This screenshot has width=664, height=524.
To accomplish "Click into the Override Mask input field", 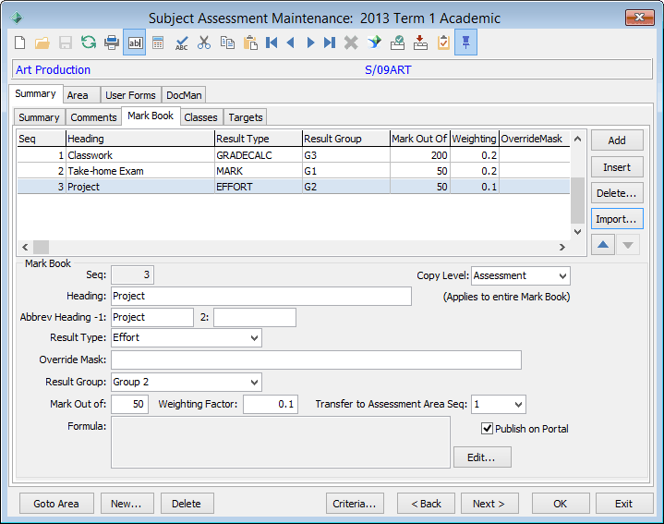I will pyautogui.click(x=316, y=360).
